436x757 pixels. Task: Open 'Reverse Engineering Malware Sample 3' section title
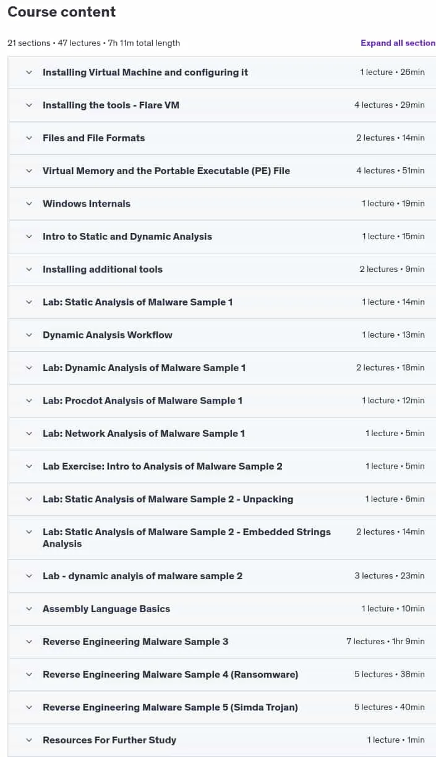coord(135,642)
